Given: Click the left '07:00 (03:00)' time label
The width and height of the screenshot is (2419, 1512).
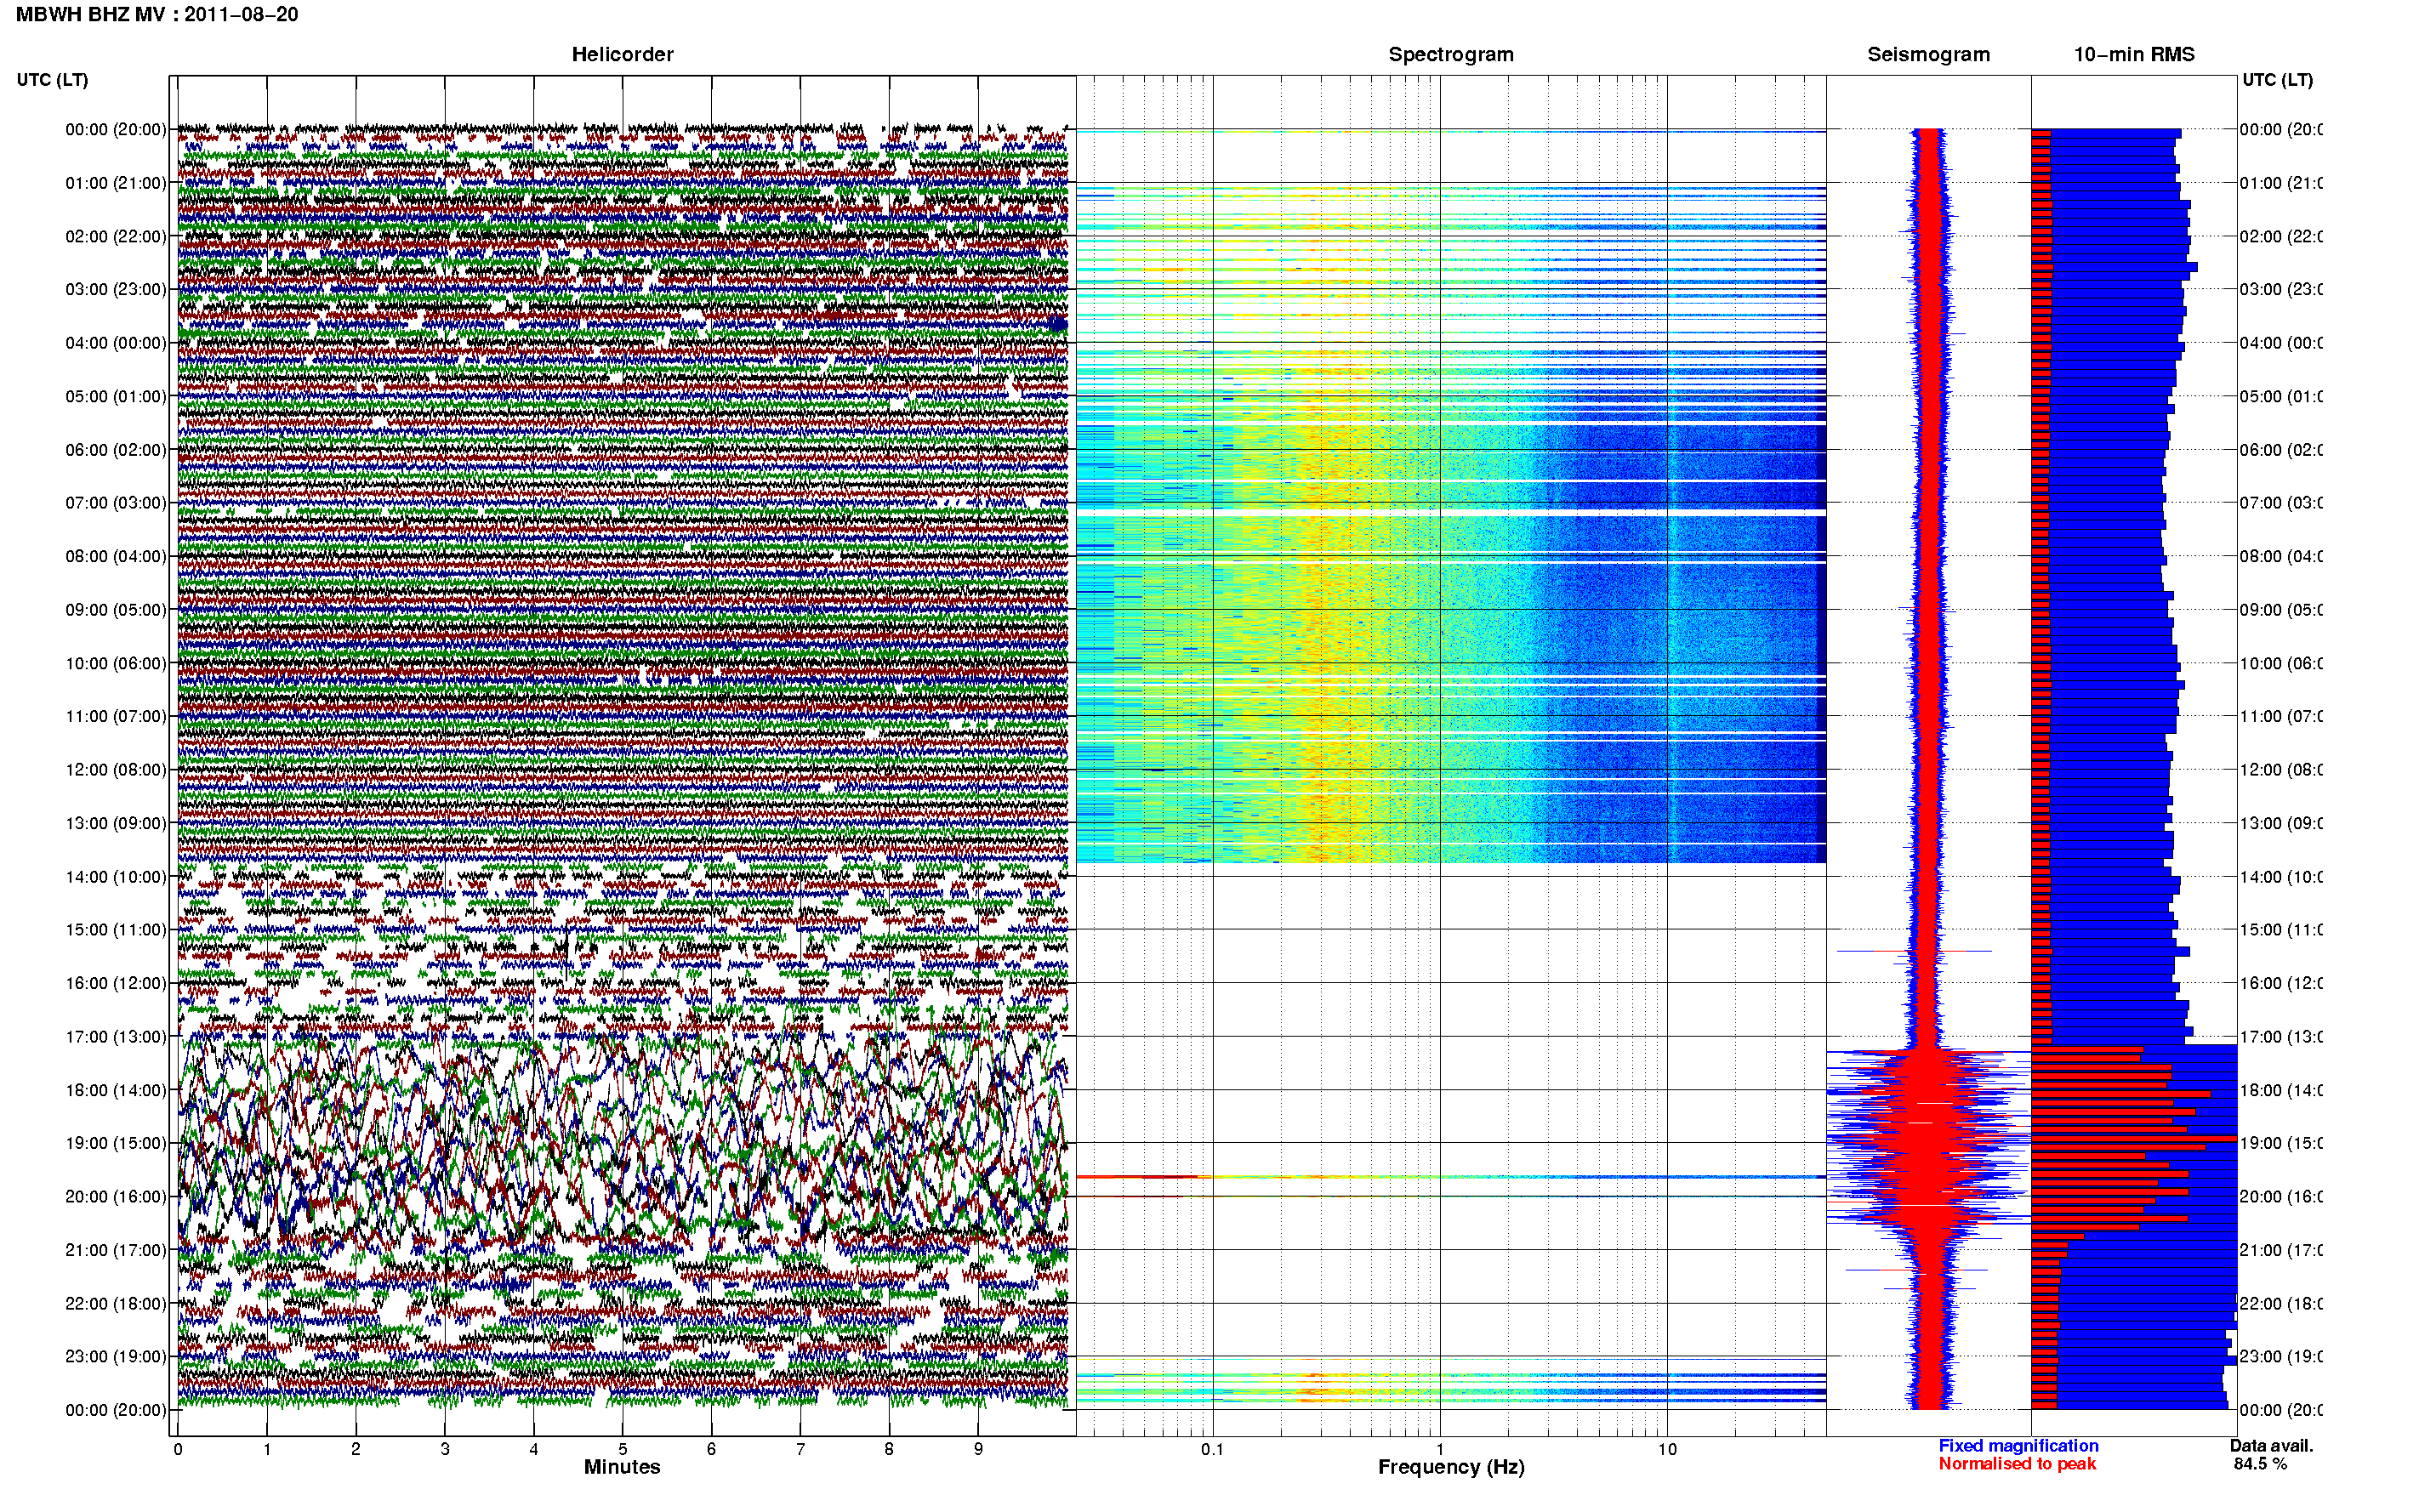Looking at the screenshot, I should click(x=116, y=502).
